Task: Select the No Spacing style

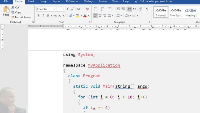Action: point(176,13)
